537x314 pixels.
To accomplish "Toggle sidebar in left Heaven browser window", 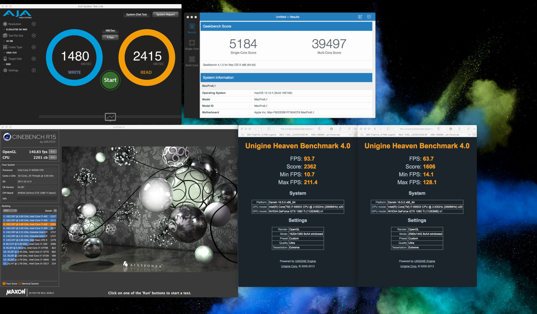I will (x=269, y=129).
